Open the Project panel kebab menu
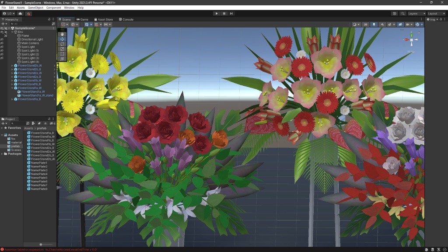Screen dimensions: 448x252 click(x=53, y=119)
